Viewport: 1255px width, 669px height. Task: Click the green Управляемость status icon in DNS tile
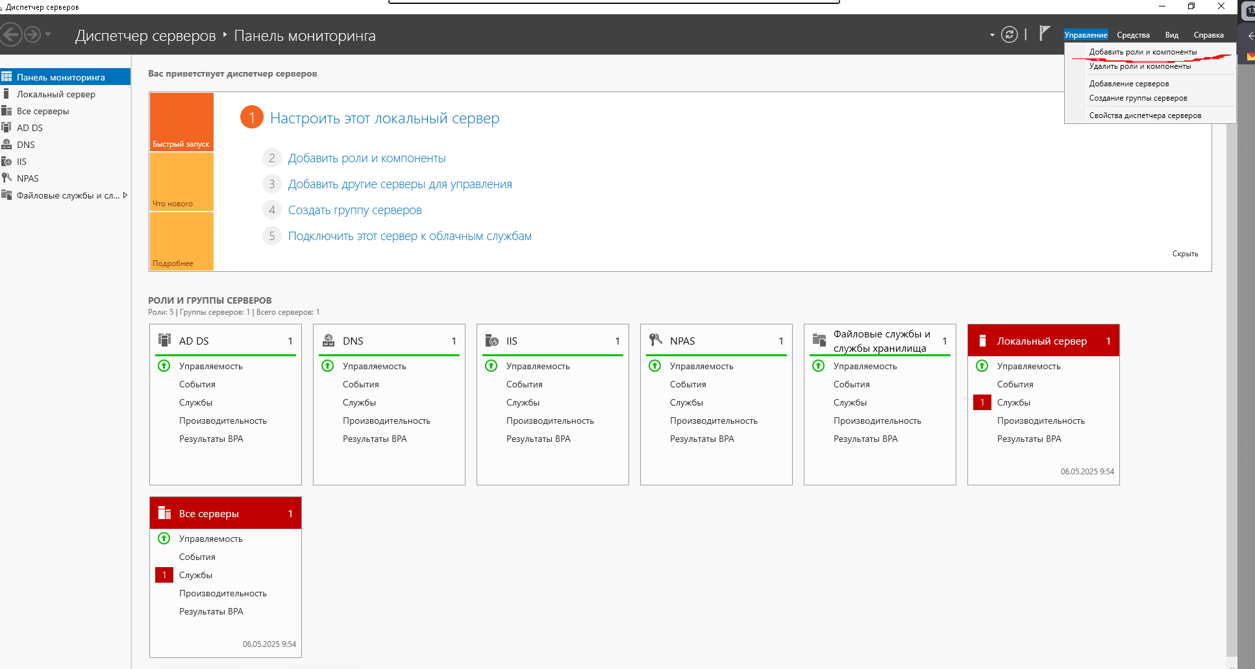328,366
